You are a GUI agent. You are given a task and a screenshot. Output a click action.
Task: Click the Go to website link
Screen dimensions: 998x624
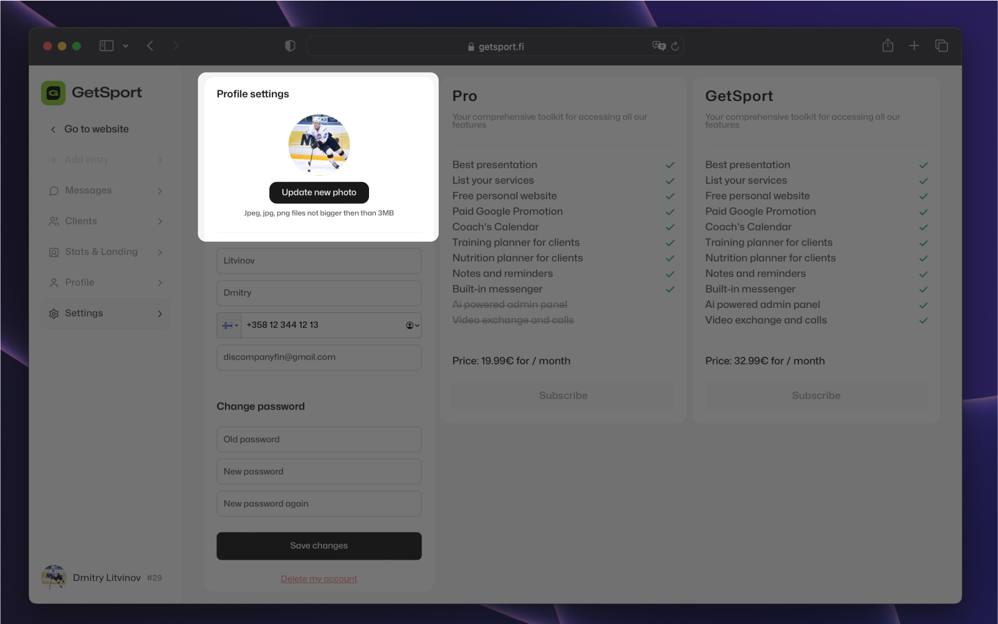click(x=97, y=129)
